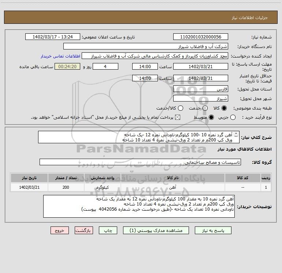Open the اطلاعات تماس خریدار link

pos(60,56)
